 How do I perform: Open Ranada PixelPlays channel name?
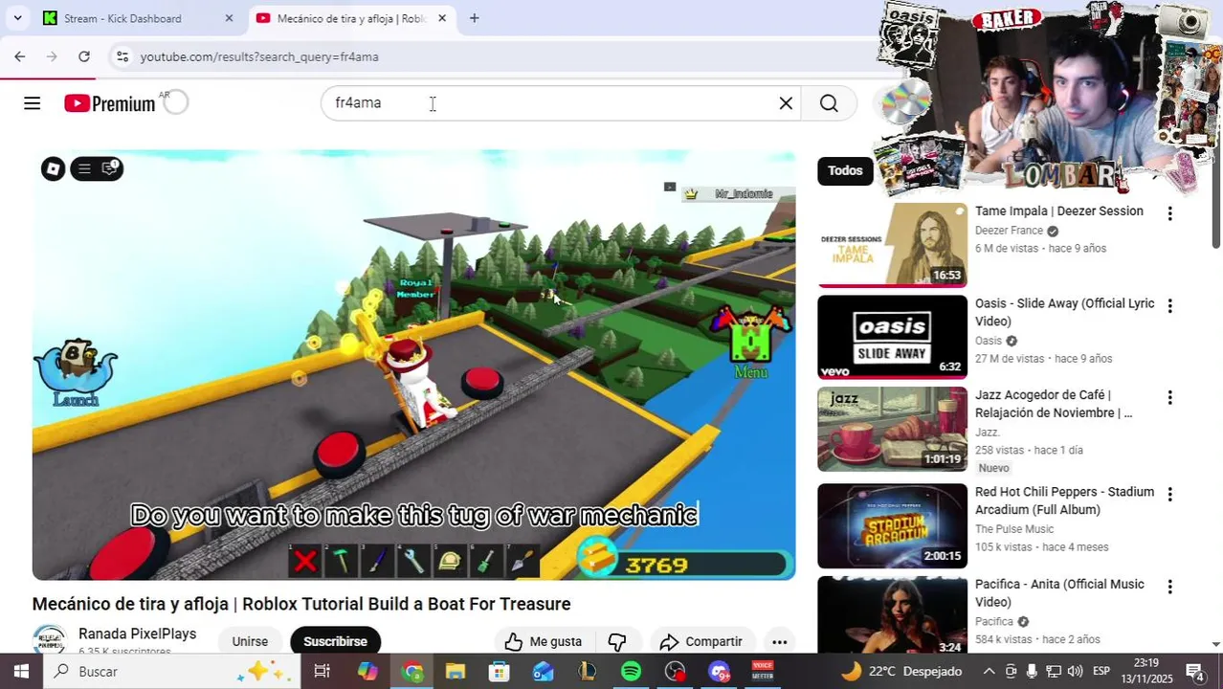click(x=137, y=633)
